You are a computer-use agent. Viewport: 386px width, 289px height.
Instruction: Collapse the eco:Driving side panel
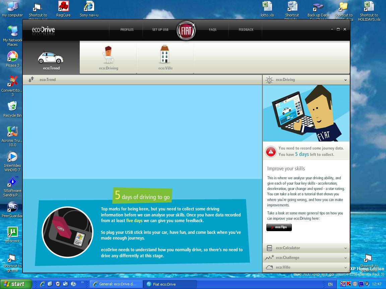pyautogui.click(x=345, y=80)
